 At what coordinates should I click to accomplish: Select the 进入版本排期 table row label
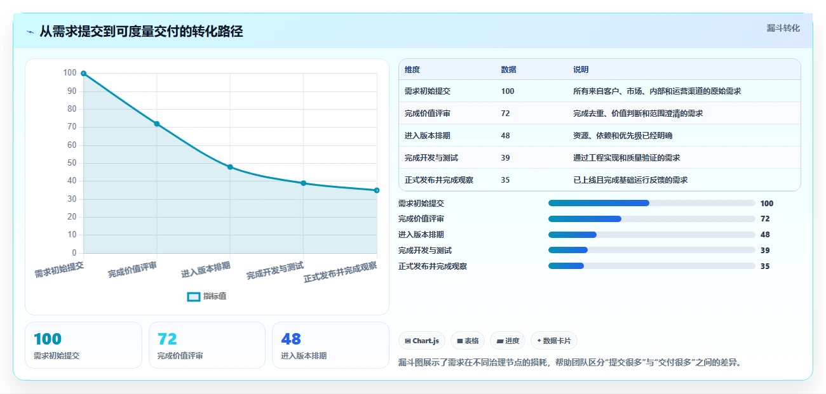click(428, 136)
